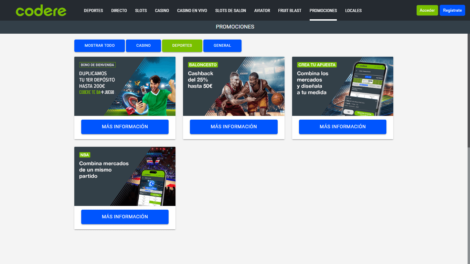Click the Regístrate sign-up button
470x264 pixels.
(452, 10)
